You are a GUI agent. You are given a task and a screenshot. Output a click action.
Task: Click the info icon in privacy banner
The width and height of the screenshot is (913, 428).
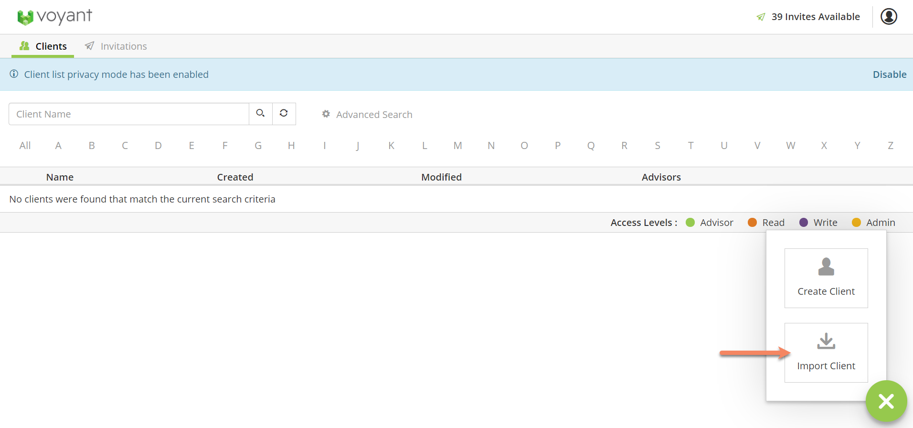14,74
